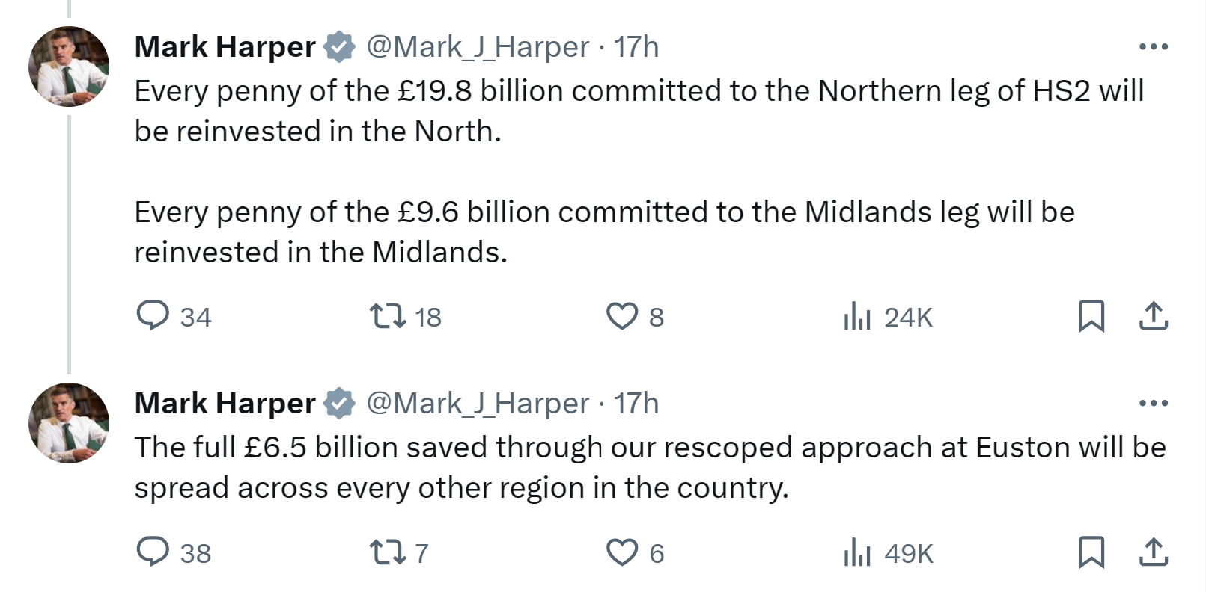
Task: Reply to the Euston £6.5 billion tweet
Action: [153, 552]
